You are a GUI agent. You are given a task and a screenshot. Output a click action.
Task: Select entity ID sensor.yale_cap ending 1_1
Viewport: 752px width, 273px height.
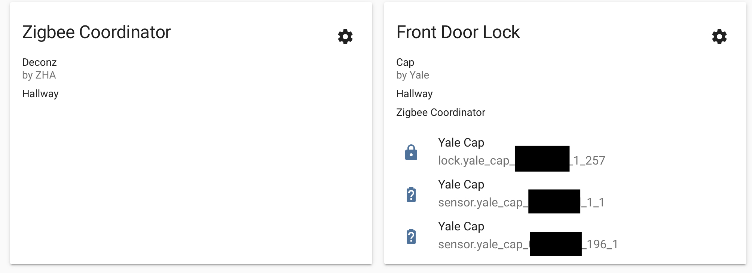(521, 202)
